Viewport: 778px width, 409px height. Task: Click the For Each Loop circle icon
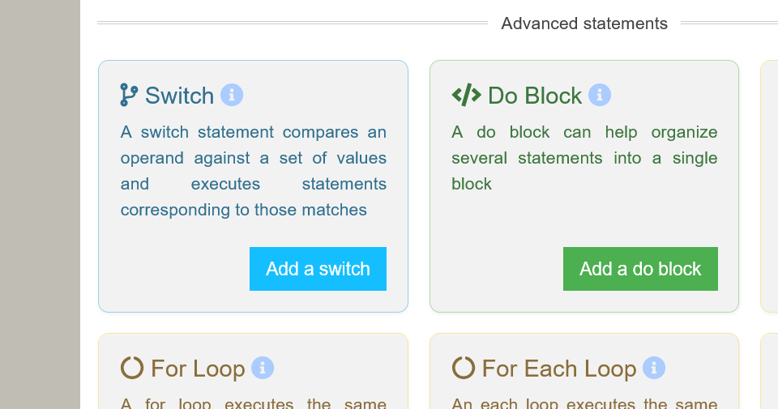point(463,369)
